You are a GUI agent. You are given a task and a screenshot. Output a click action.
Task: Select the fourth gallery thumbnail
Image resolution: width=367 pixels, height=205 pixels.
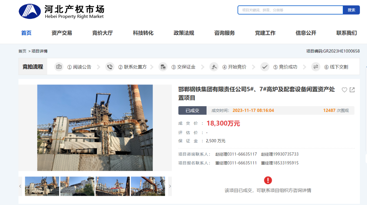pos(148,186)
